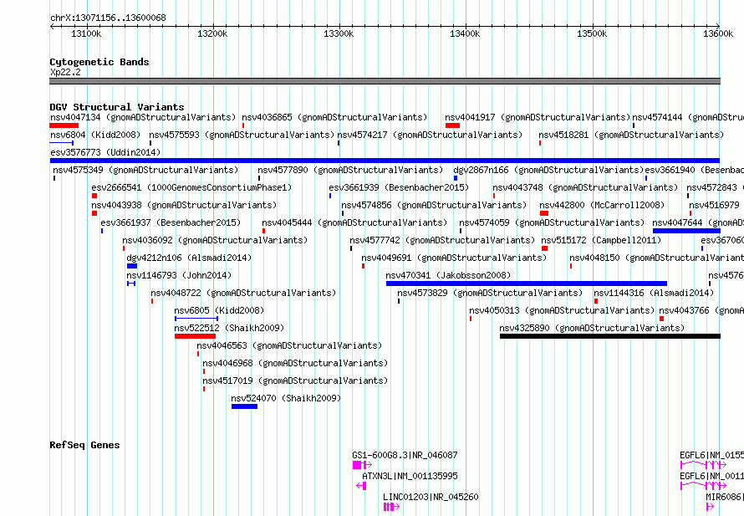Select nsv4517019 variant label
Screen dimensions: 744x516
point(295,381)
